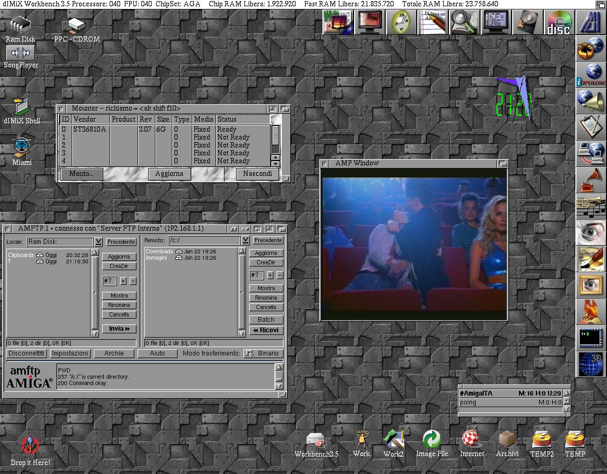
Task: Launch the compact disc player icon
Action: point(560,22)
